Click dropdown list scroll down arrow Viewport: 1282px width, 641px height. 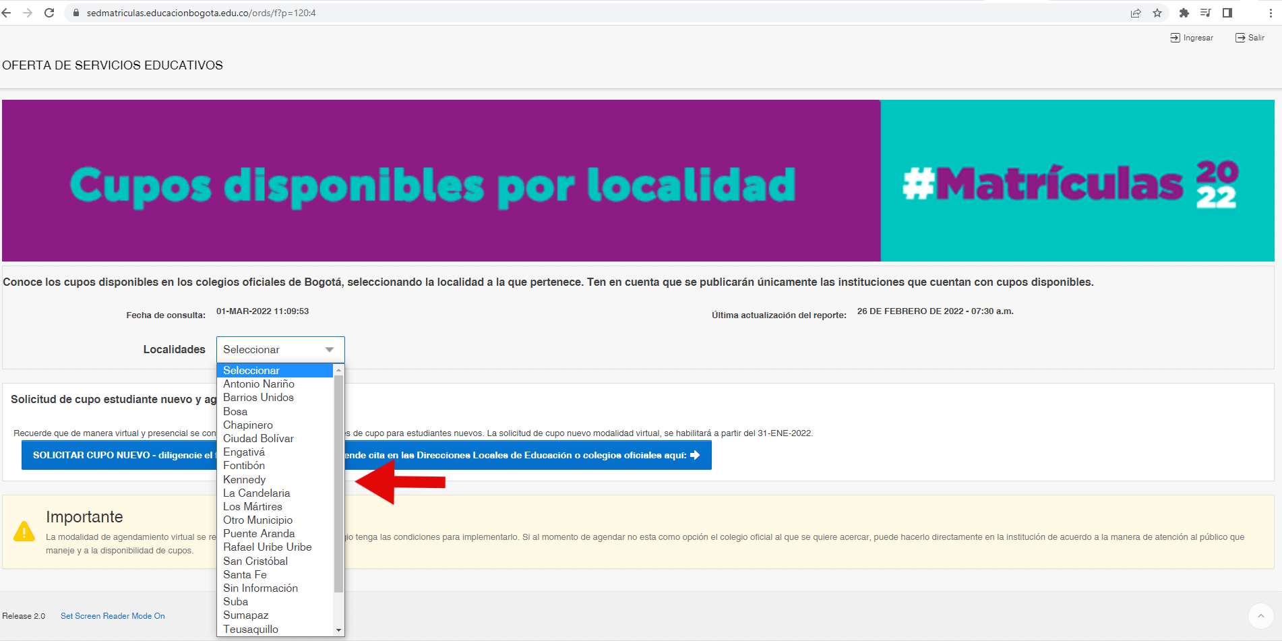pyautogui.click(x=338, y=630)
